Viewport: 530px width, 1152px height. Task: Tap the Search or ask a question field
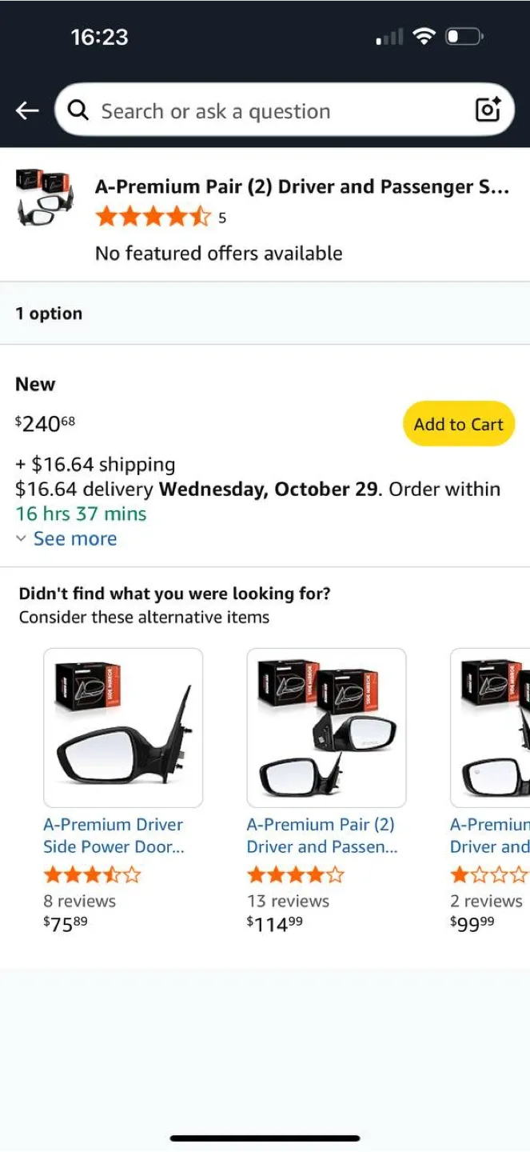point(240,110)
